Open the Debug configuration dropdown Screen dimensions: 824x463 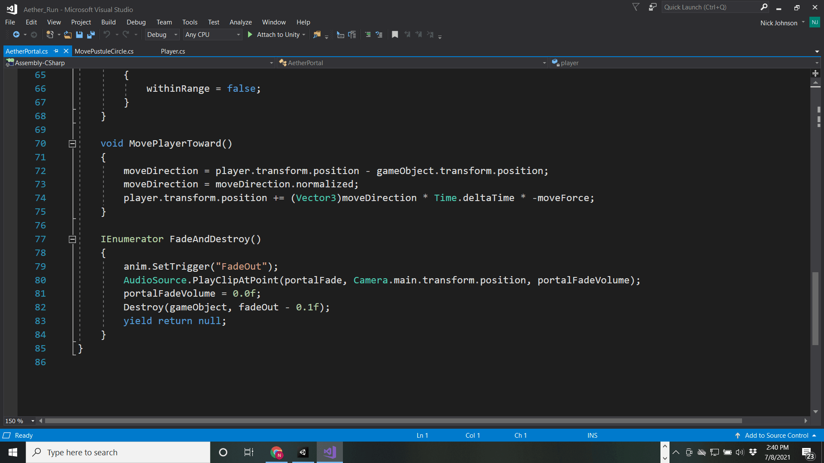pos(162,35)
